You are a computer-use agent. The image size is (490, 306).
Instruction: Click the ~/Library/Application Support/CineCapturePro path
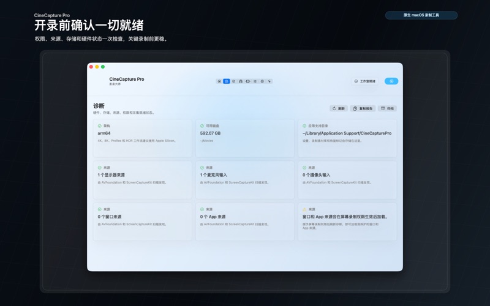[x=347, y=133]
